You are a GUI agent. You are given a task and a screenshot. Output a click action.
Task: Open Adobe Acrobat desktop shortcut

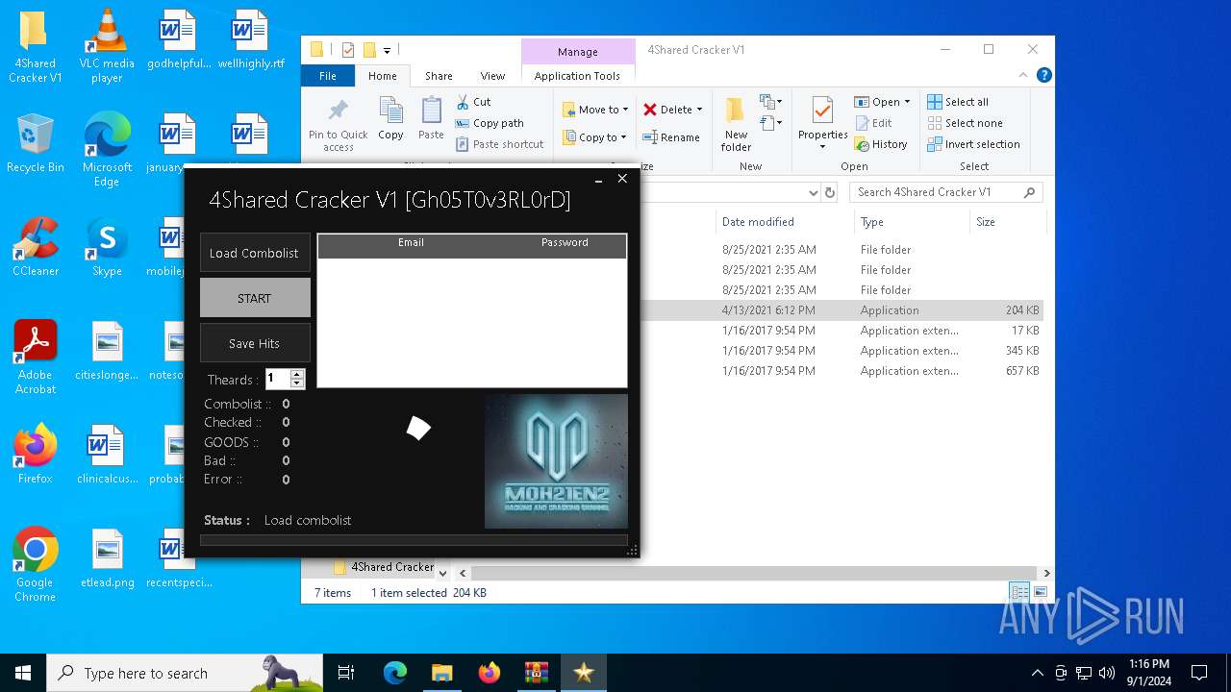(x=35, y=357)
